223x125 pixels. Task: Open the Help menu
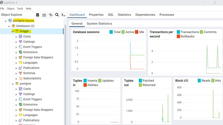click(x=28, y=9)
